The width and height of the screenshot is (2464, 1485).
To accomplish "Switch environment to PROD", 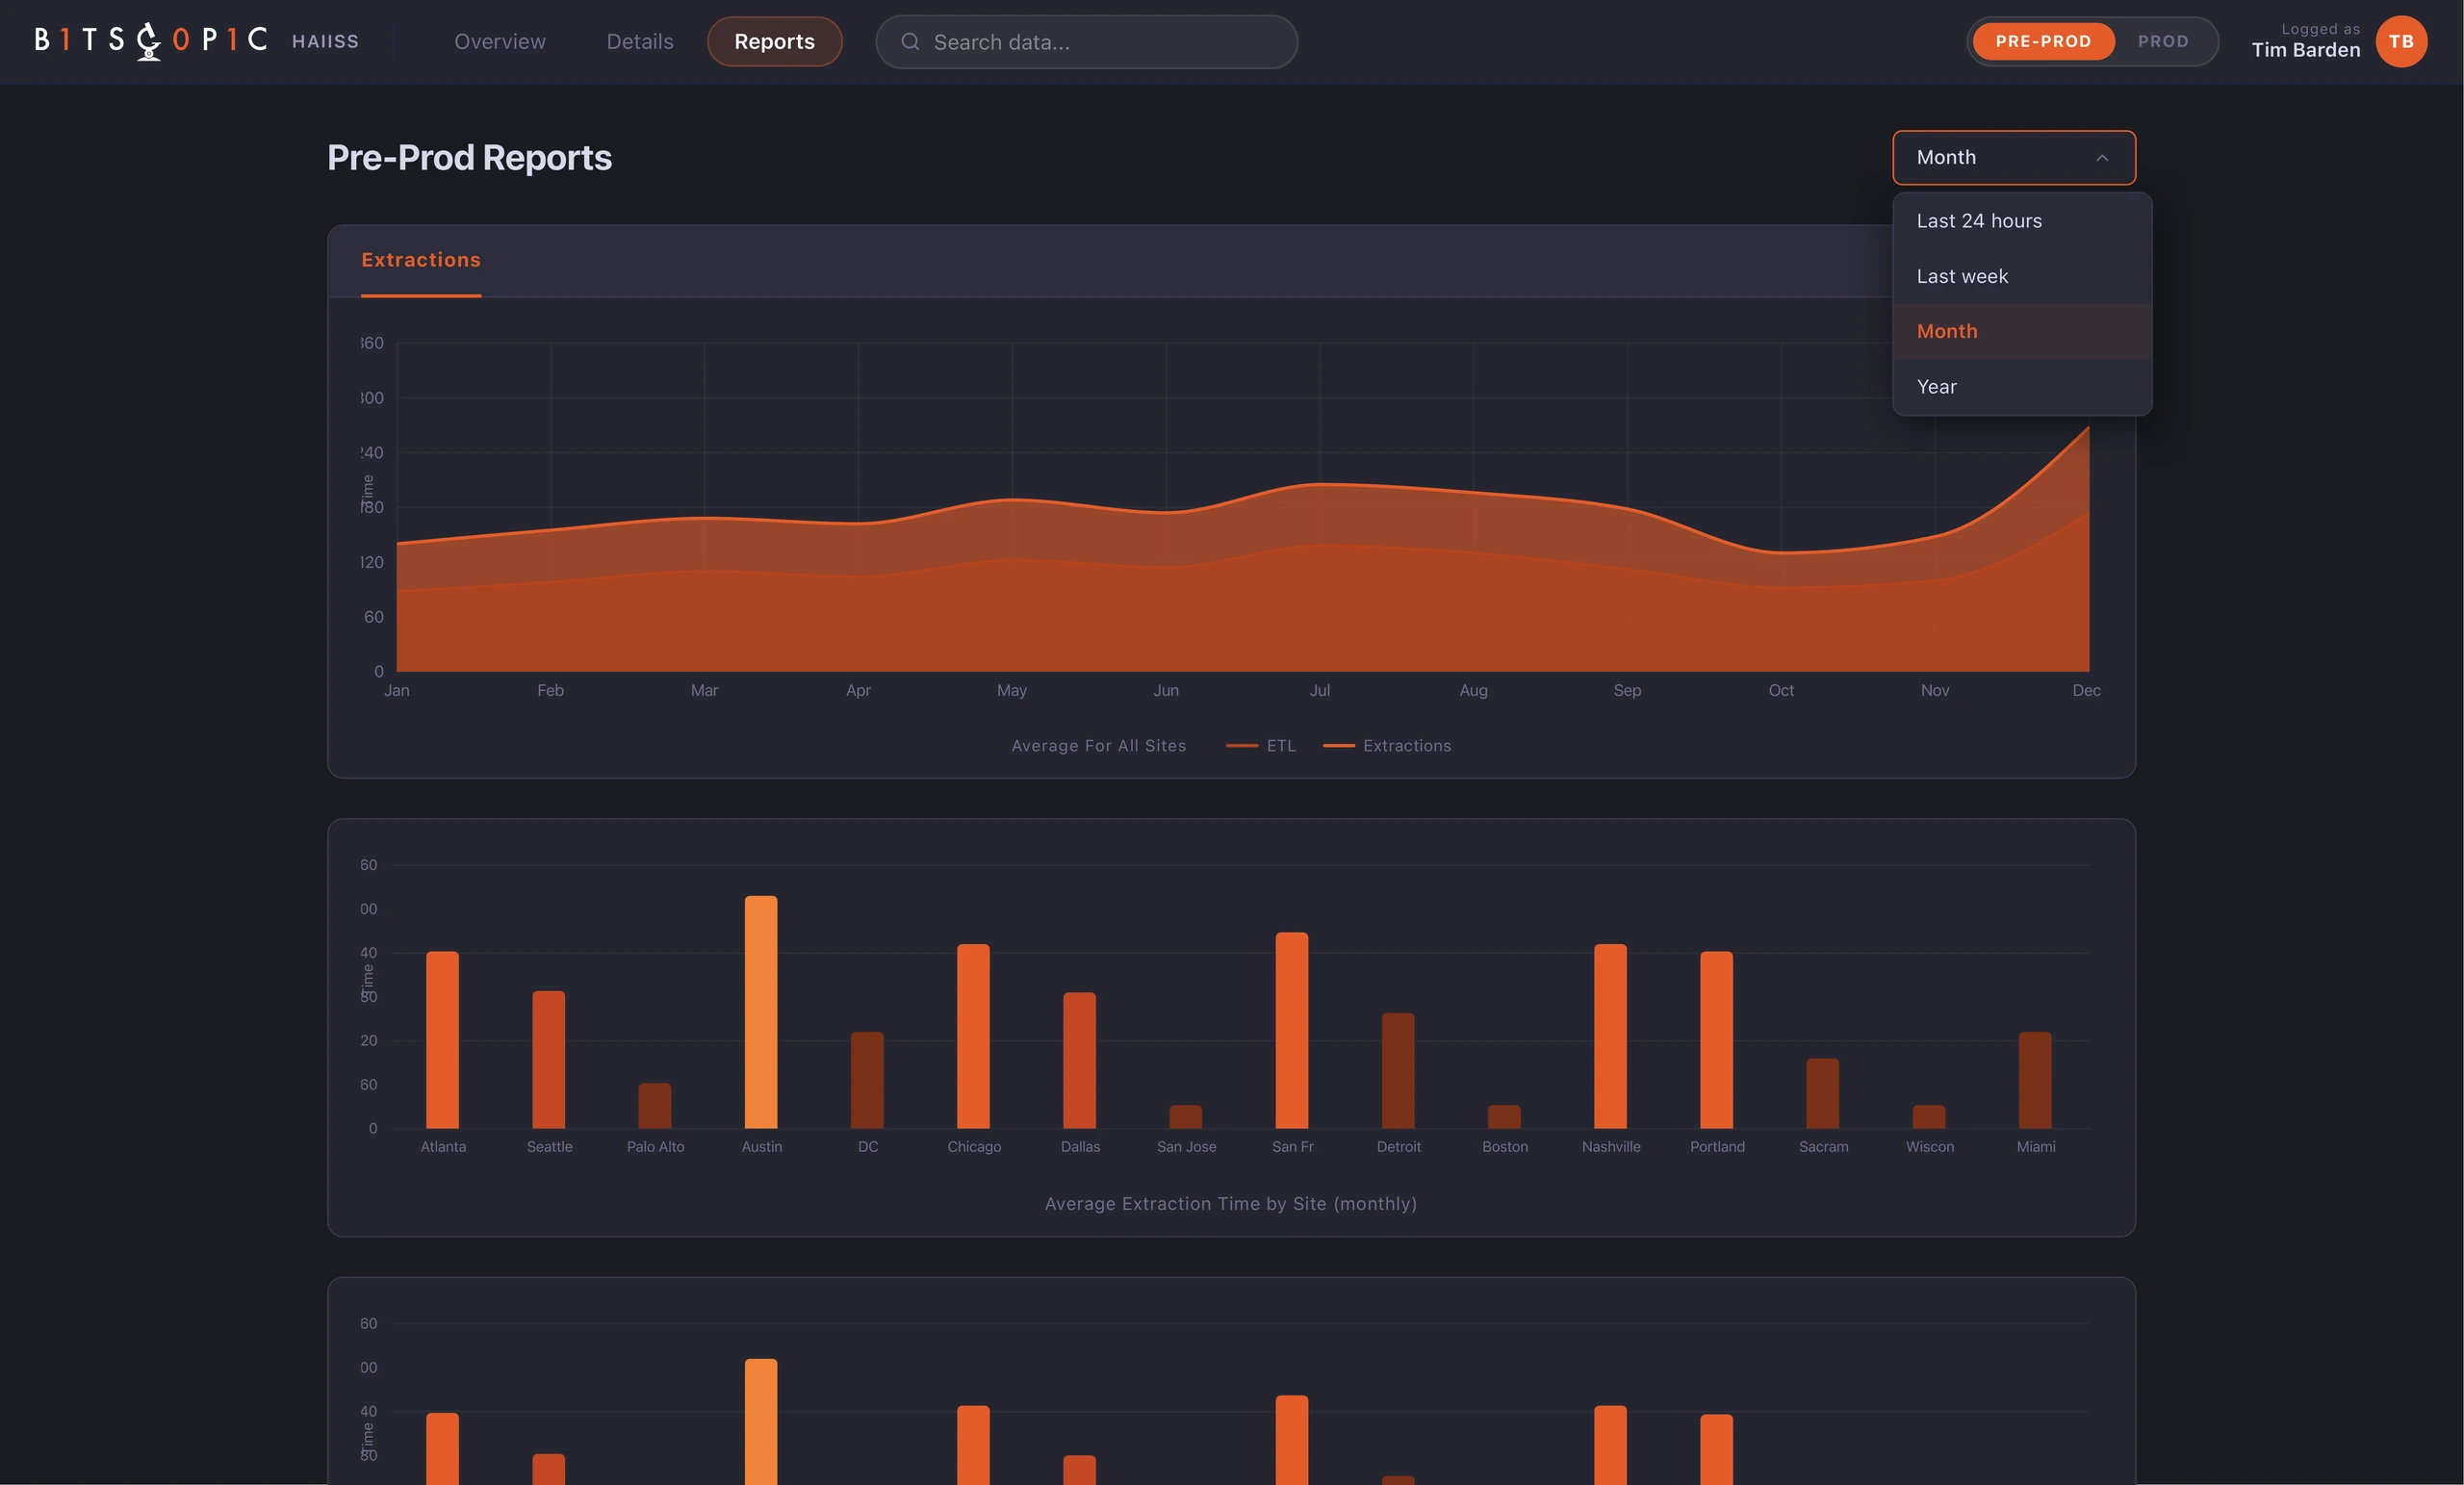I will click(2163, 41).
